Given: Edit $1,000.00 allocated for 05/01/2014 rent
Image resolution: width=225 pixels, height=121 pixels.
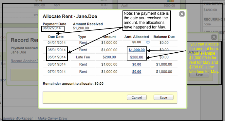Looking at the screenshot, I should [x=137, y=50].
